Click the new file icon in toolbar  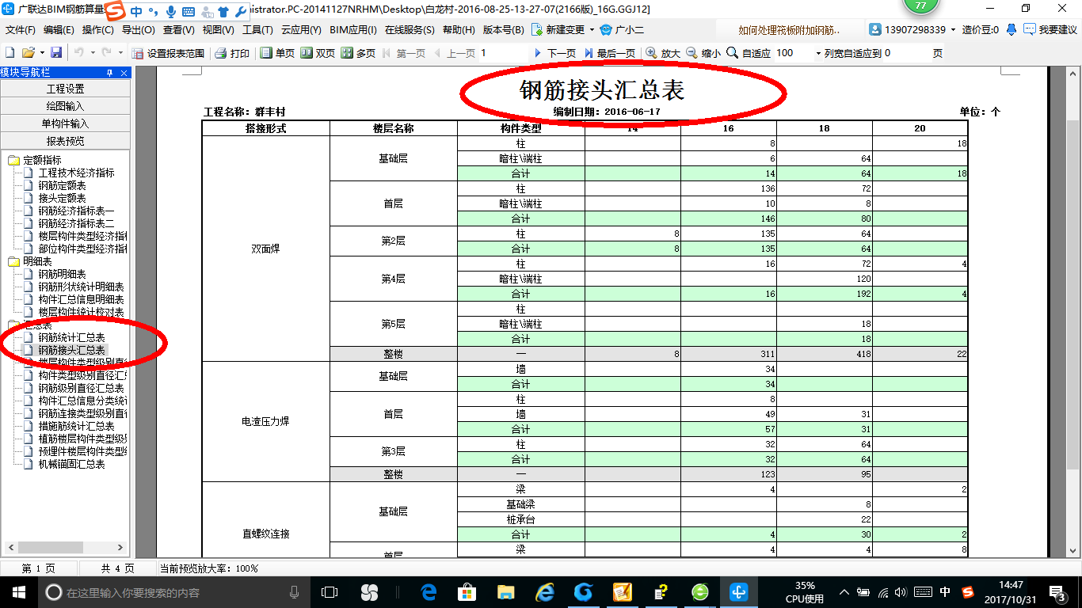[10, 53]
